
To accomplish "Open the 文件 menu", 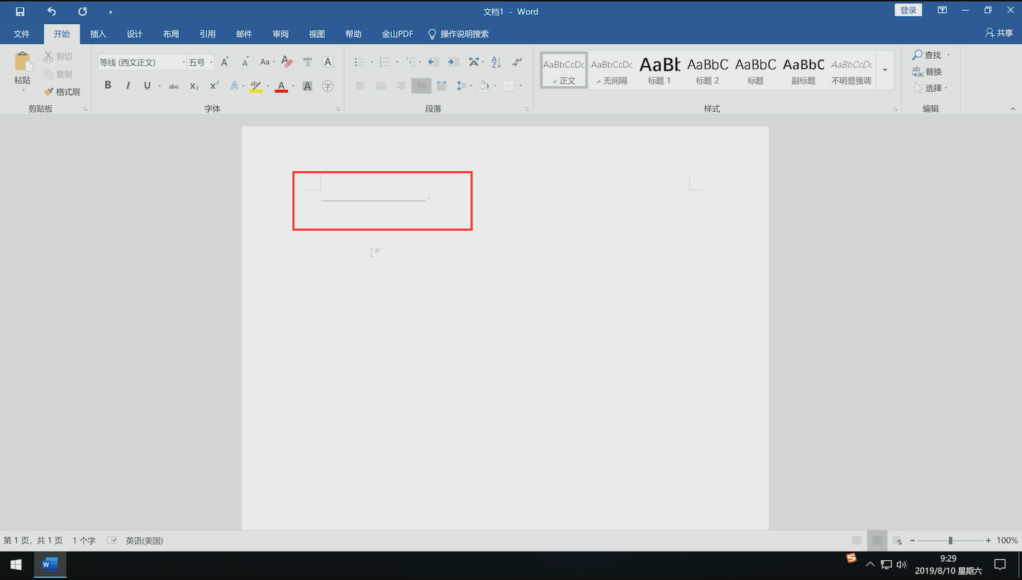I will [x=21, y=34].
